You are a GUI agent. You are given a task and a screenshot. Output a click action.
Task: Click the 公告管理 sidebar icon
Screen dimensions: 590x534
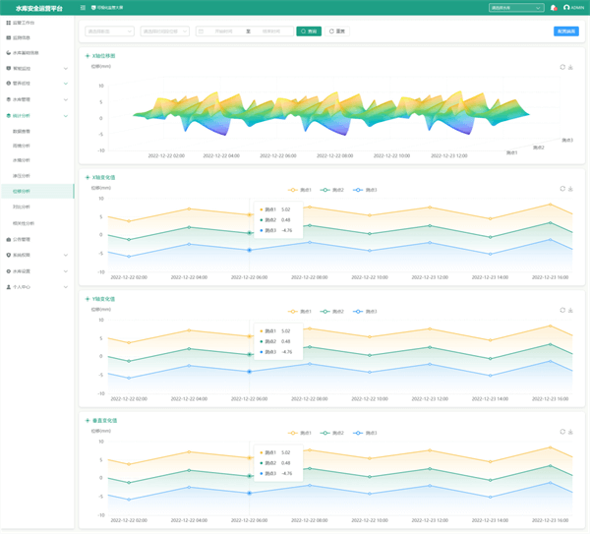(x=8, y=239)
